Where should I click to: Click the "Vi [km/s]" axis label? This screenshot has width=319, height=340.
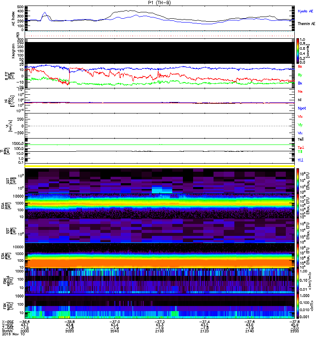pos(9,126)
